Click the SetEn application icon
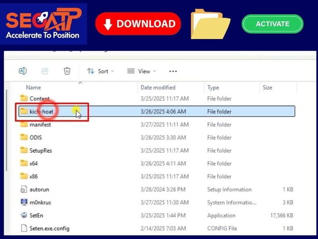This screenshot has width=318, height=239. click(24, 215)
